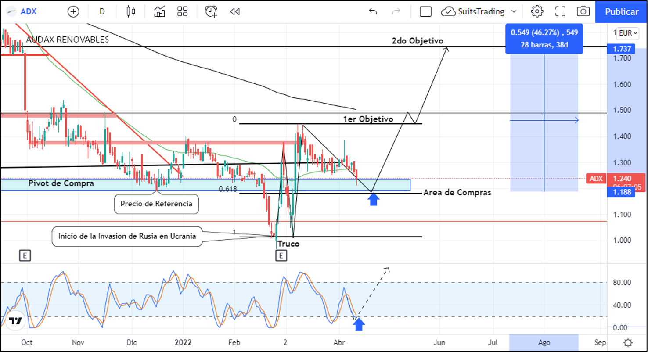Open the templates grid icon
Viewport: 648px width, 352px height.
[183, 12]
